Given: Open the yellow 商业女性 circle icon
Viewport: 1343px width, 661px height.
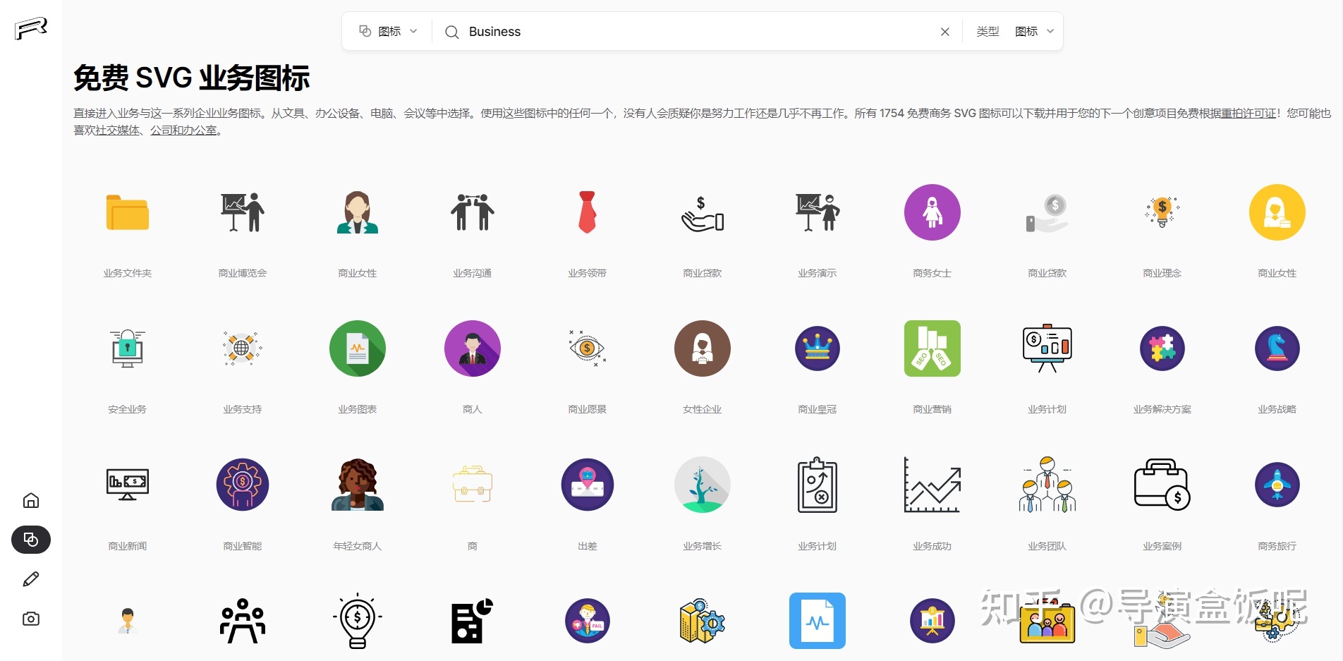Looking at the screenshot, I should click(1277, 212).
